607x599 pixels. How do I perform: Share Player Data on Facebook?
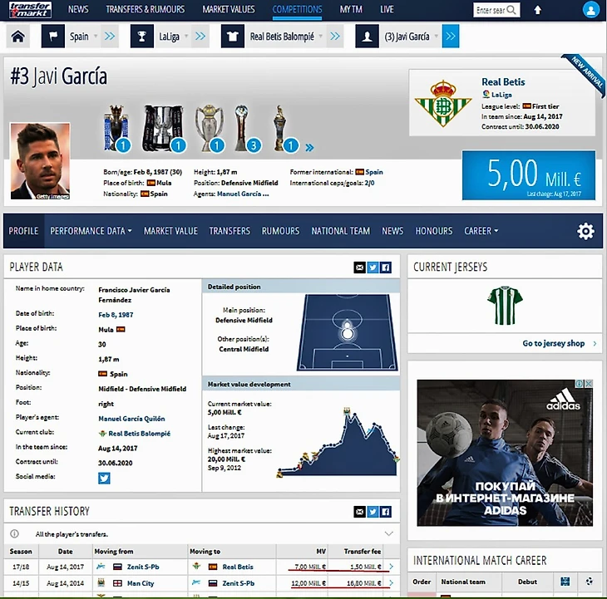pos(386,268)
